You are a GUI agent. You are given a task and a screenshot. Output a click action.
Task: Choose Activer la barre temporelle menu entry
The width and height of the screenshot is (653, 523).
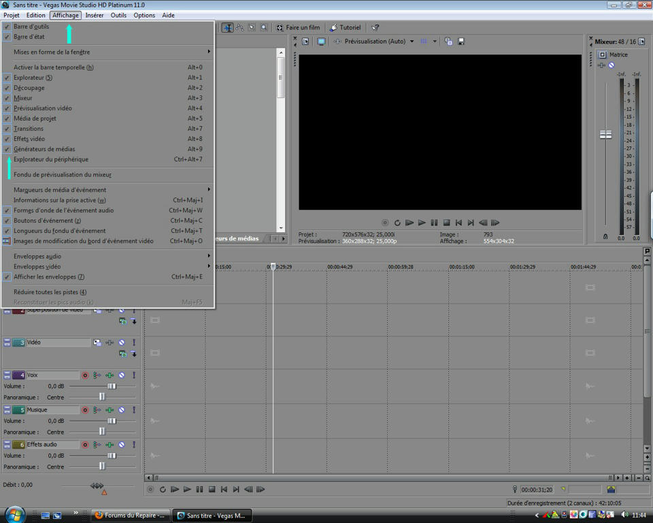108,67
